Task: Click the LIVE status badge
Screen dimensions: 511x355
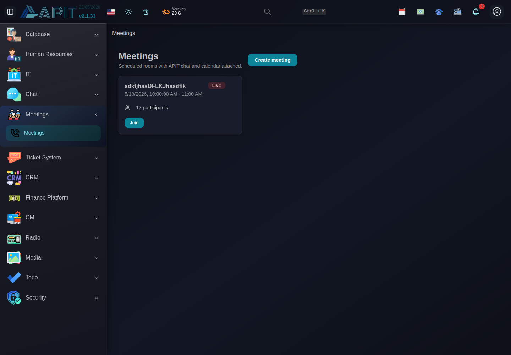Action: point(216,86)
